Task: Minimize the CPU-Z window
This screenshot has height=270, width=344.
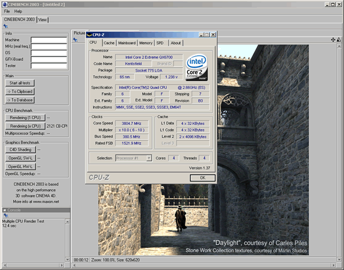Action: tap(201, 34)
